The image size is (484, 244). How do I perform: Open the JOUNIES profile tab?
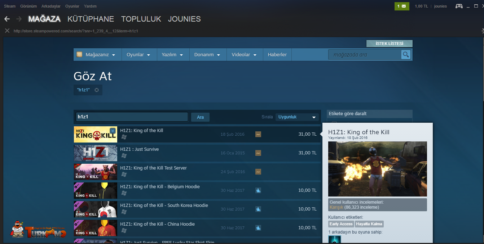click(x=184, y=19)
